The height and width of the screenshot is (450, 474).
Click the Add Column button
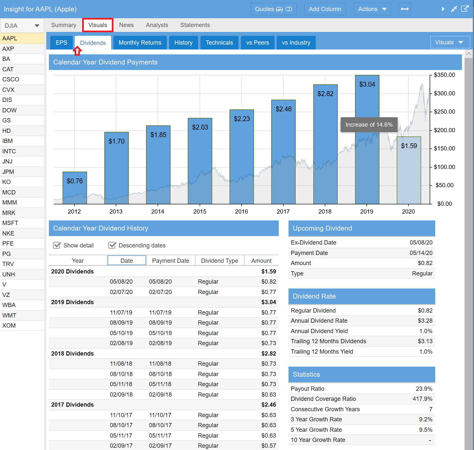tap(325, 9)
